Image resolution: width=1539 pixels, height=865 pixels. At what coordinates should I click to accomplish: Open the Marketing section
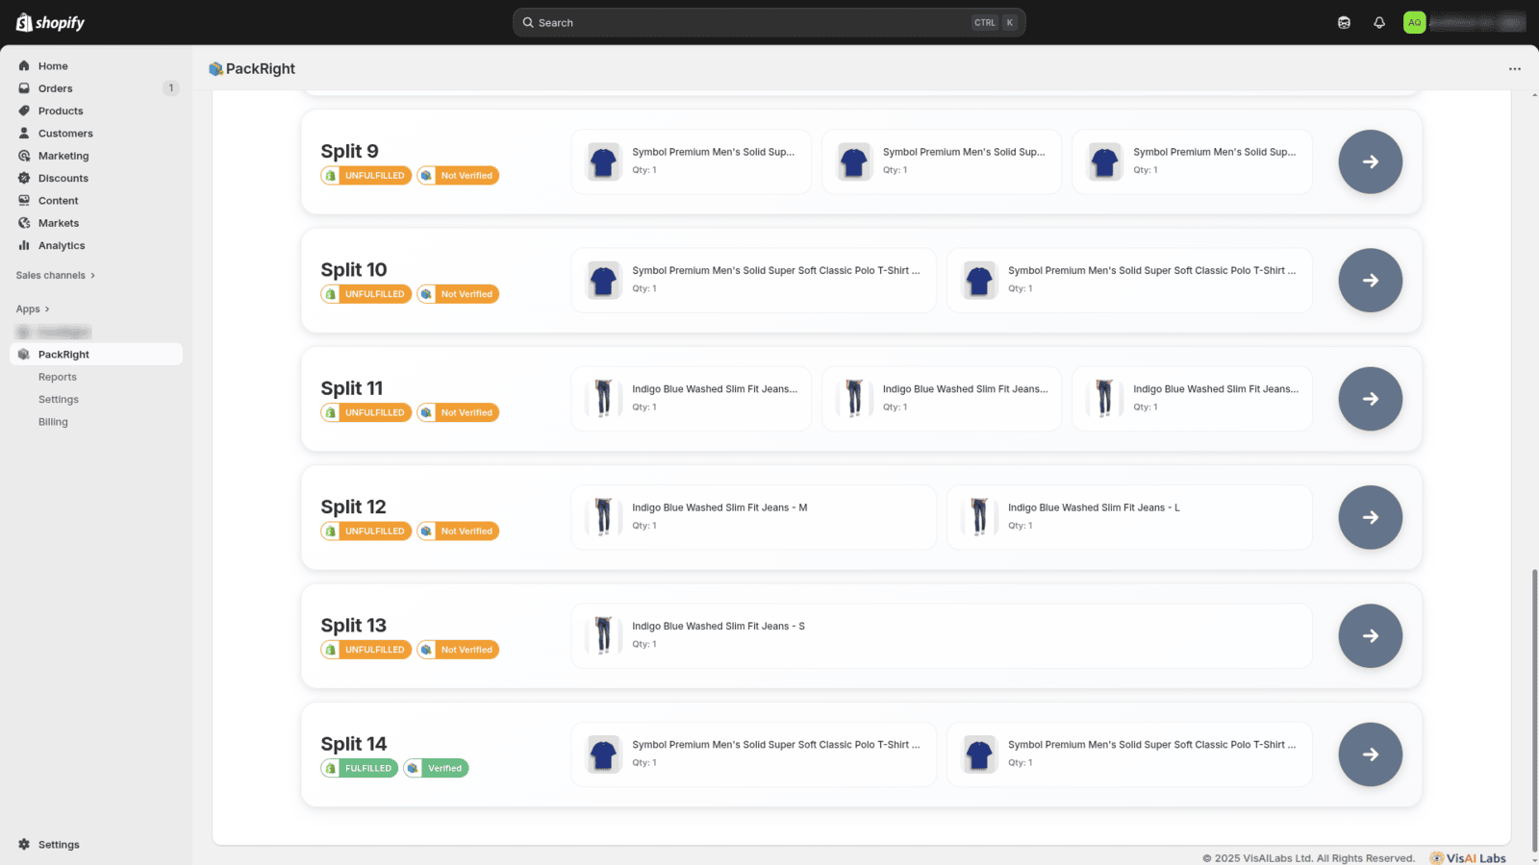point(63,155)
